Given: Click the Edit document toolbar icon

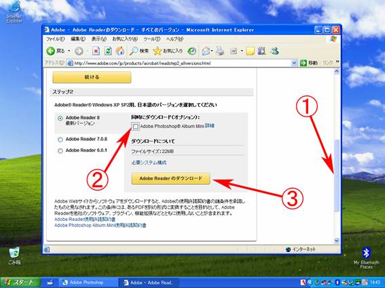Looking at the screenshot, I should coord(234,51).
